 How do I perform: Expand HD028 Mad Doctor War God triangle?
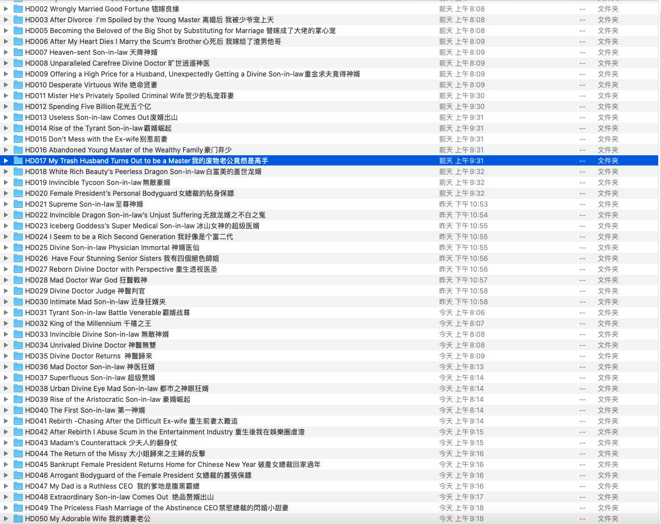6,280
